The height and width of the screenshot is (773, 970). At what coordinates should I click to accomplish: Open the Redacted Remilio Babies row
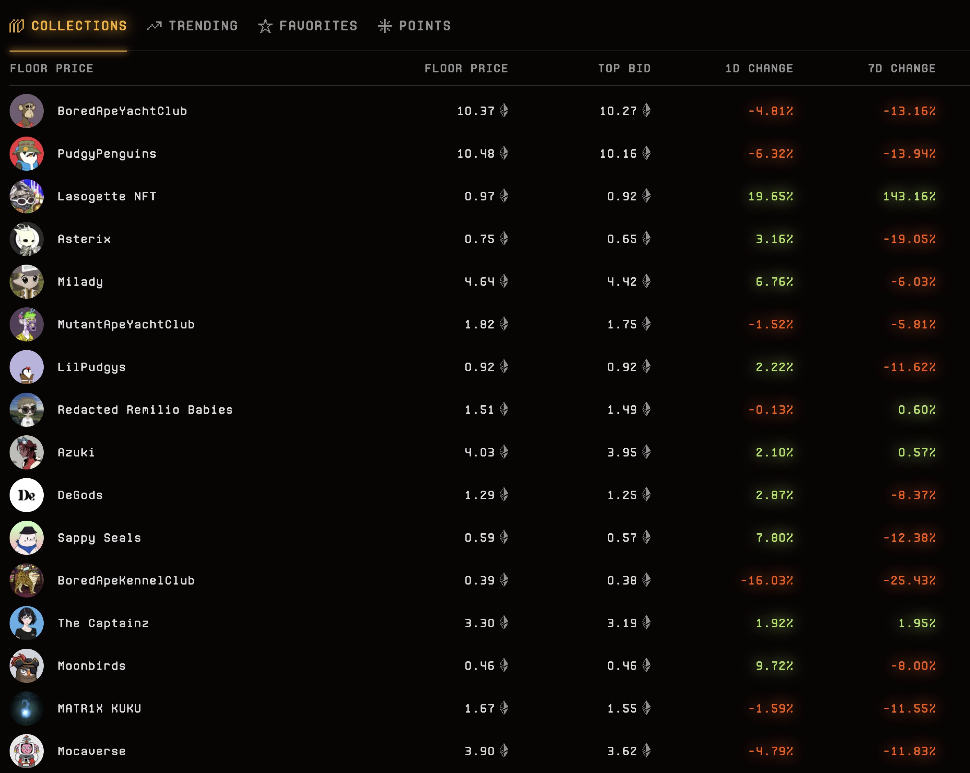[145, 410]
